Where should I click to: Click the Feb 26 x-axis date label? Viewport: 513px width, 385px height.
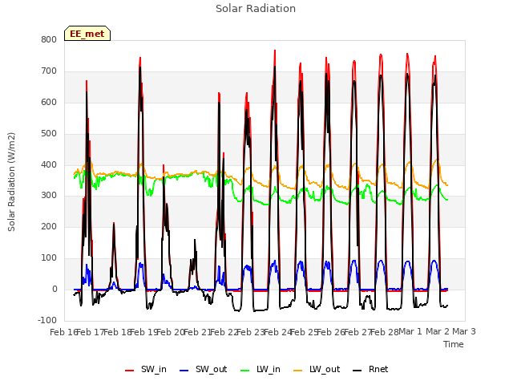pyautogui.click(x=331, y=332)
